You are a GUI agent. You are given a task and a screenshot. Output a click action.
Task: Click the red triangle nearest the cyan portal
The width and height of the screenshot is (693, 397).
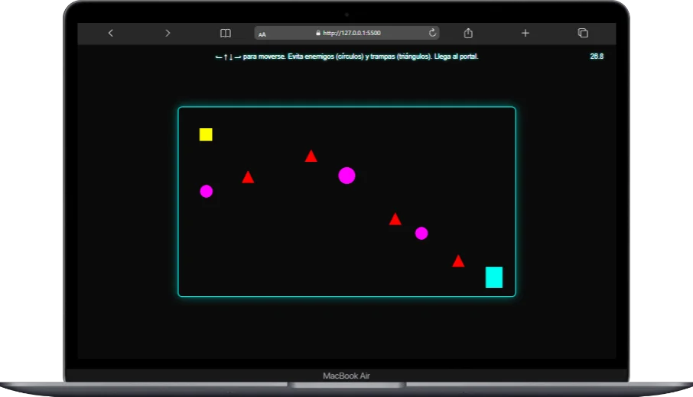[x=458, y=261]
